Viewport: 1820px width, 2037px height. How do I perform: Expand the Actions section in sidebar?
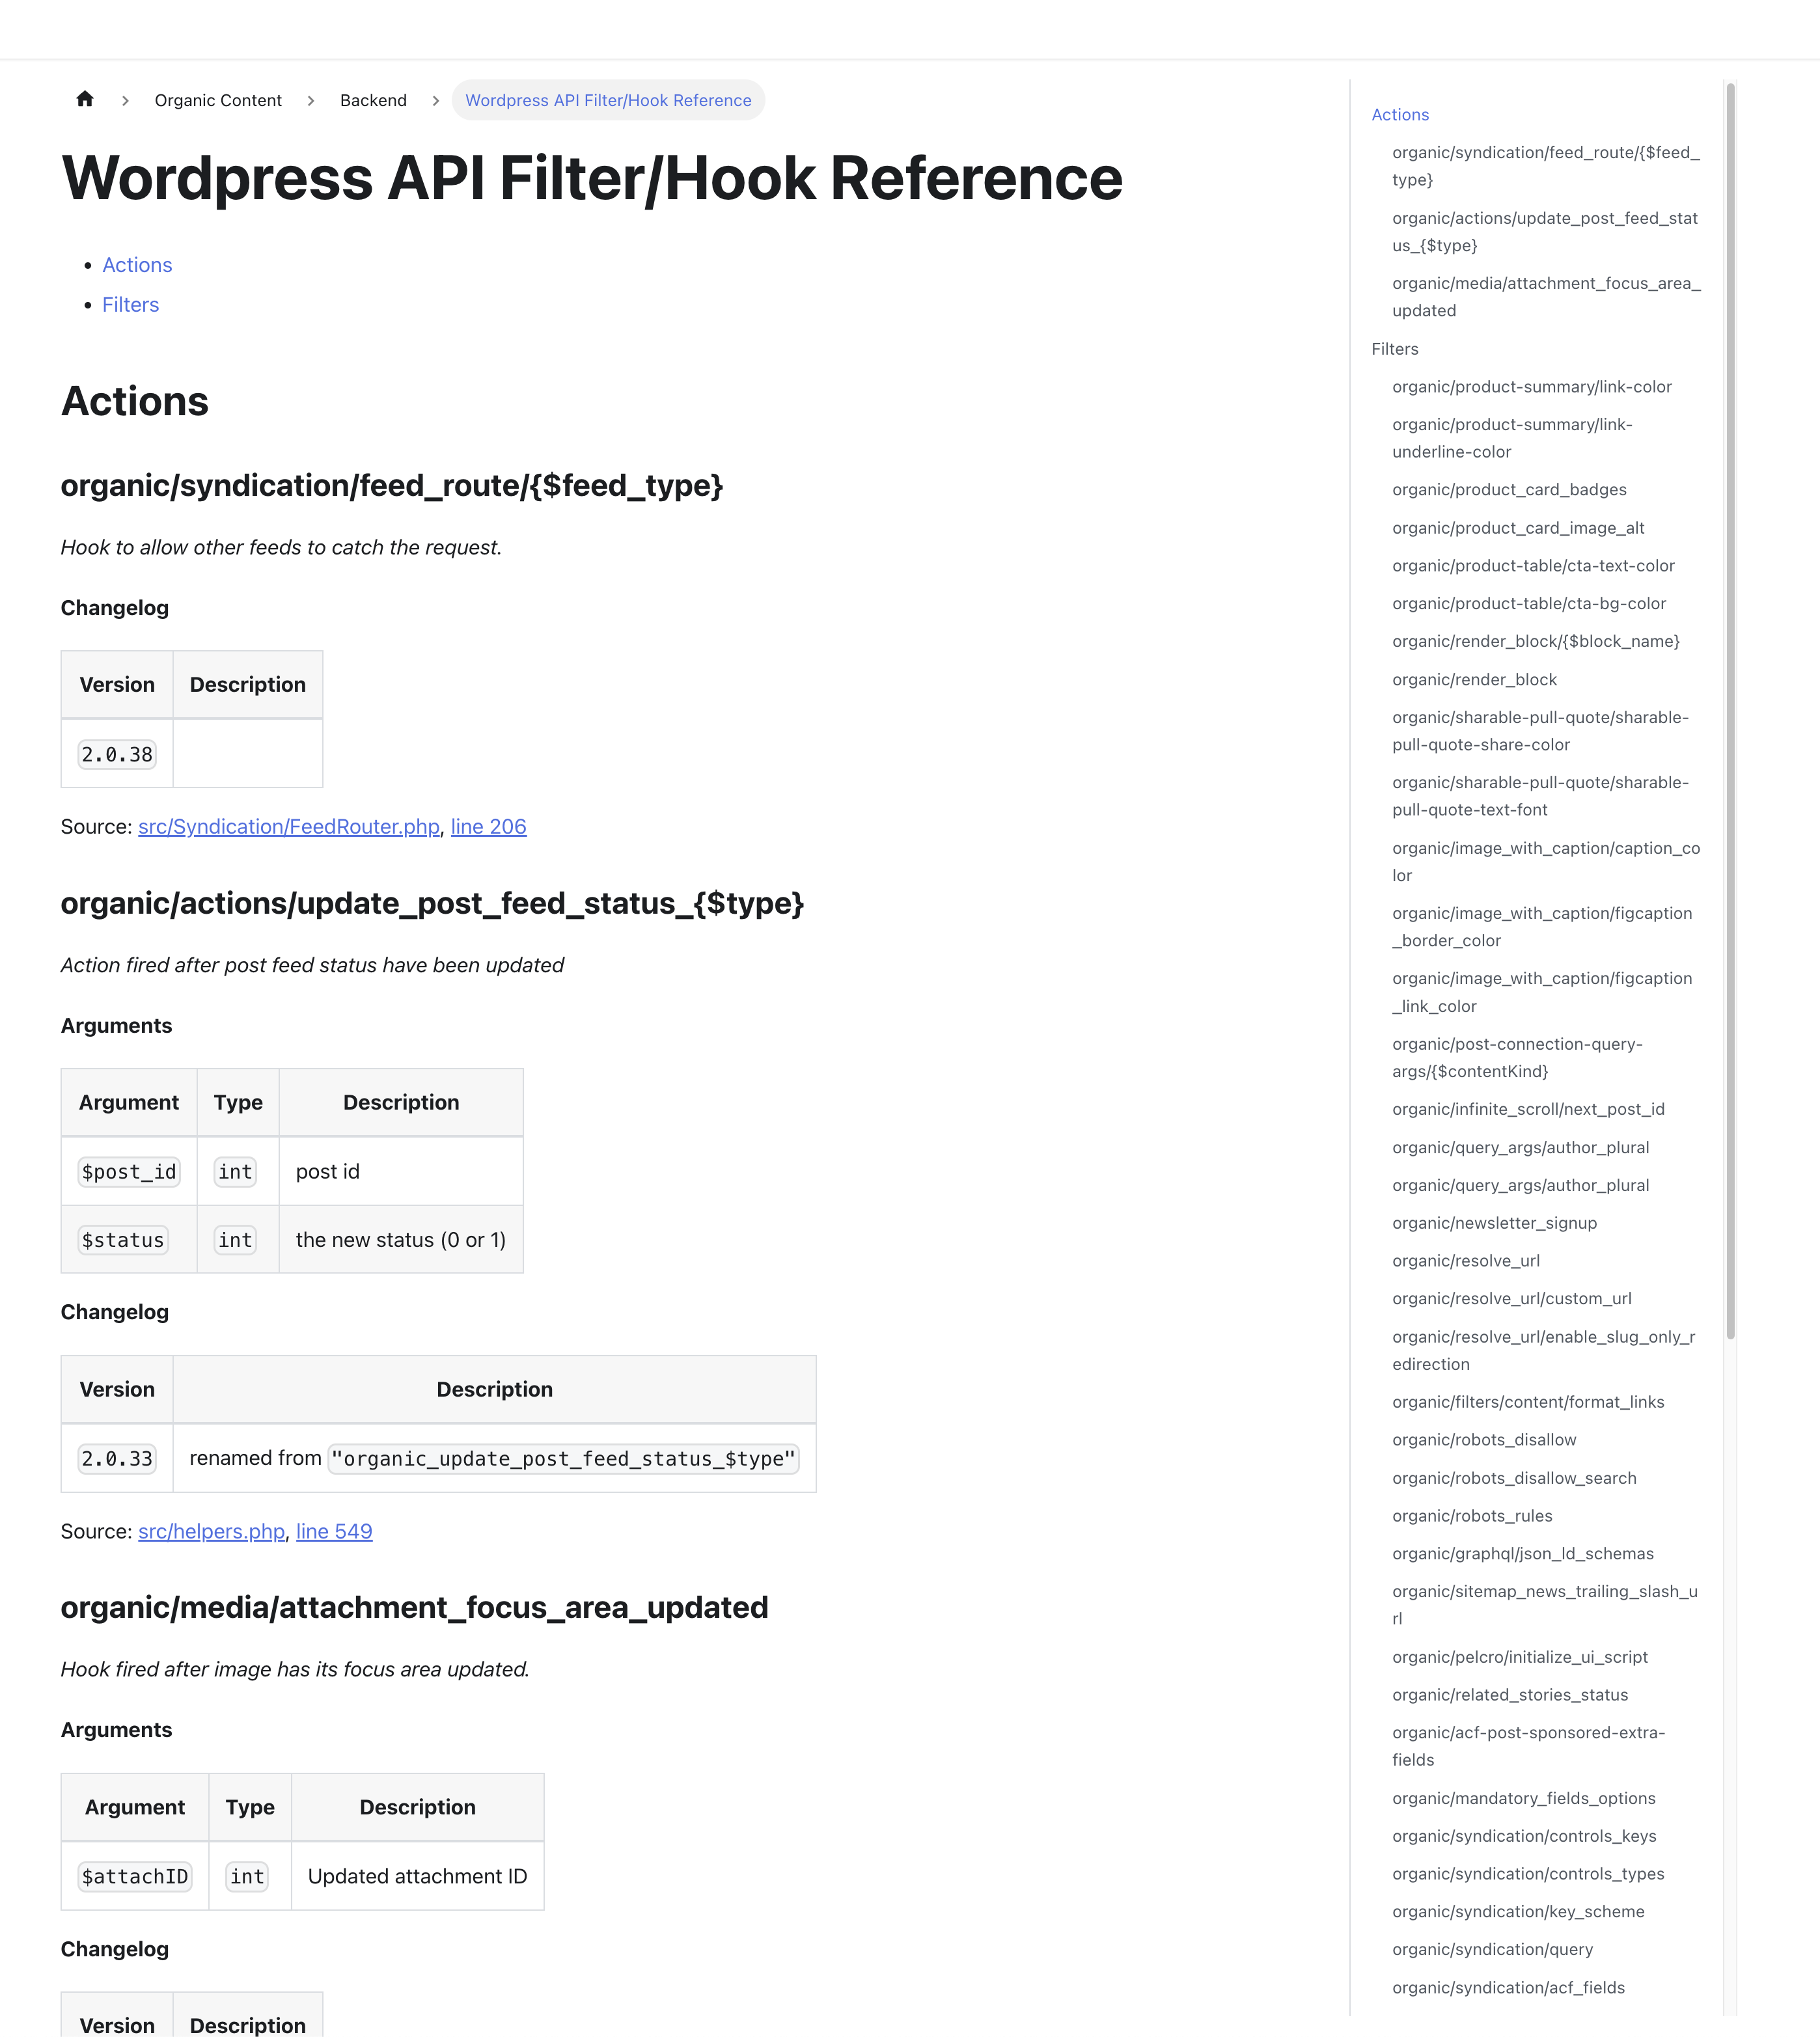[x=1400, y=114]
